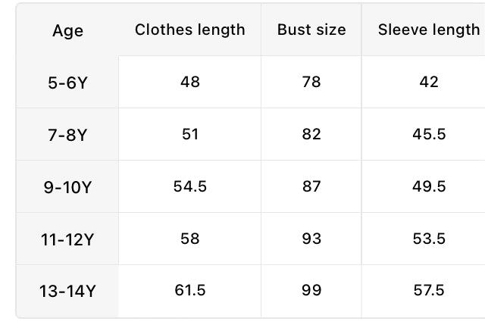Click the 13-14Y age row label
Viewport: 485px width, 331px height.
click(67, 291)
